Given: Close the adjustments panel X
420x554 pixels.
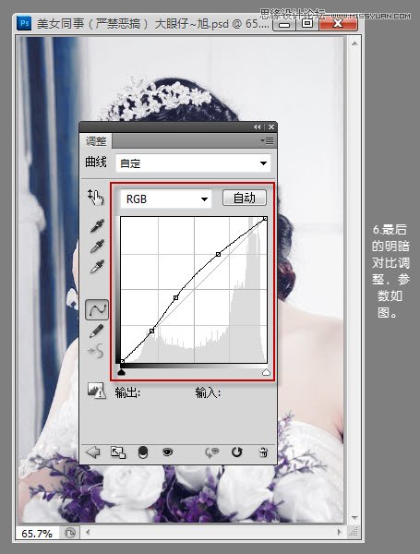Looking at the screenshot, I should pos(271,126).
